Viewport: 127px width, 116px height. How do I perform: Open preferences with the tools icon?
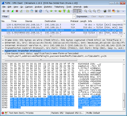click(x=118, y=11)
